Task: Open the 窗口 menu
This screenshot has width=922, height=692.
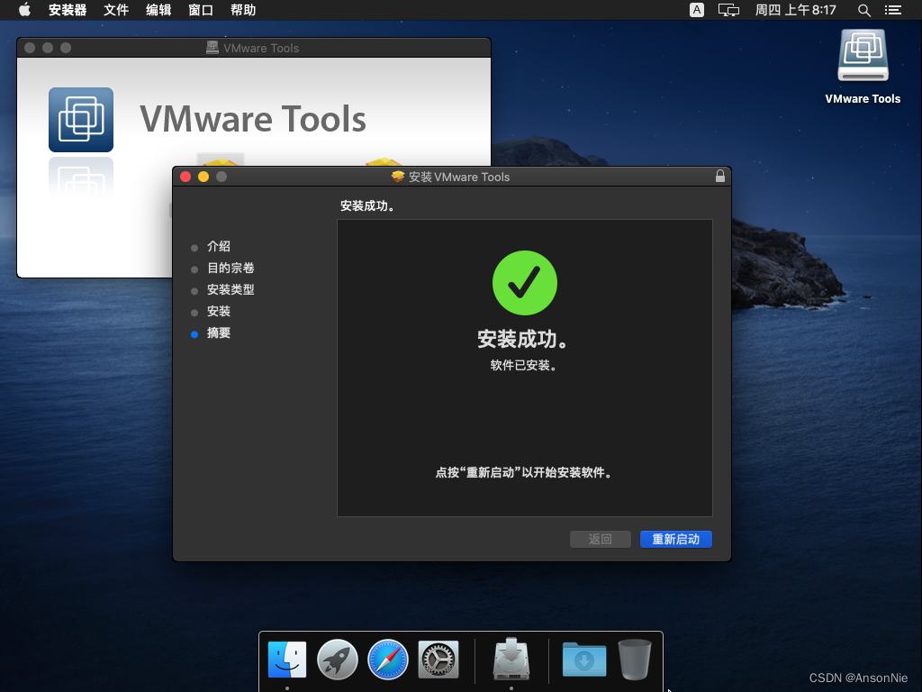Action: (201, 9)
